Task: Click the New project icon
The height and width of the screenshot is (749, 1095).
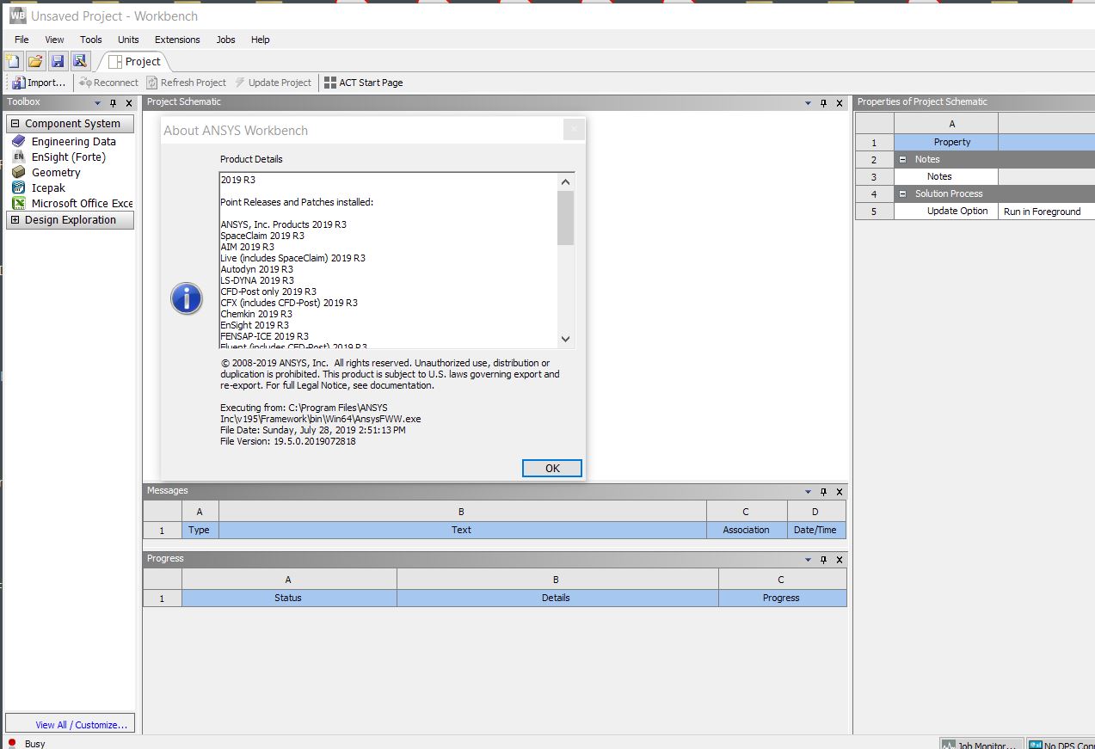Action: point(13,61)
